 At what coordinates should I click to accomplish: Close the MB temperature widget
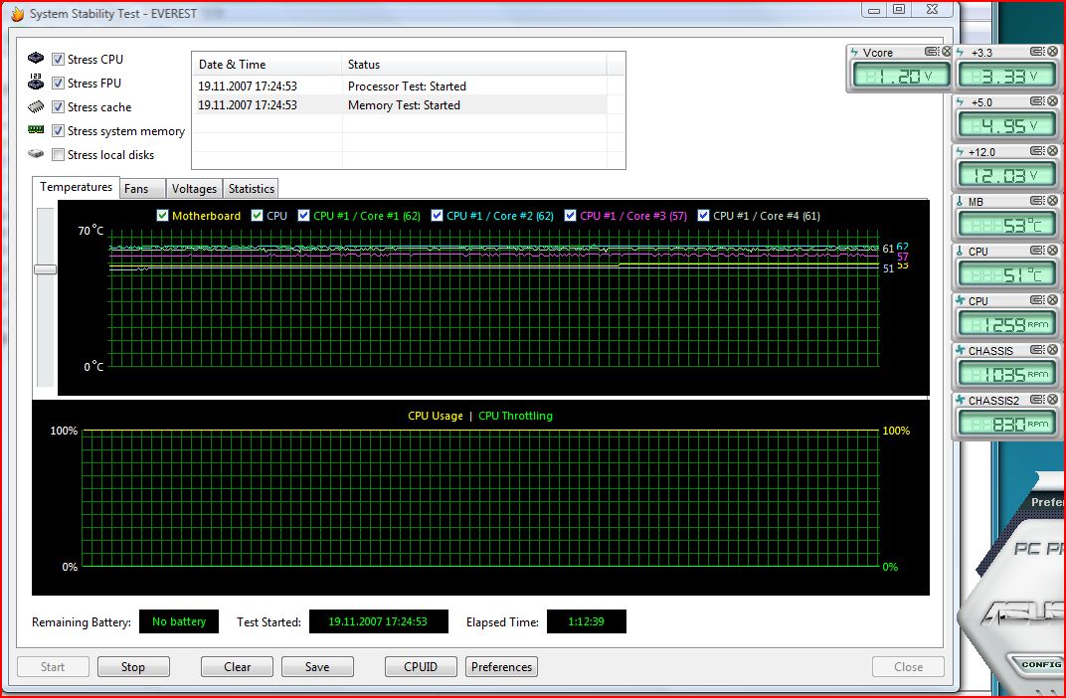[x=1052, y=201]
